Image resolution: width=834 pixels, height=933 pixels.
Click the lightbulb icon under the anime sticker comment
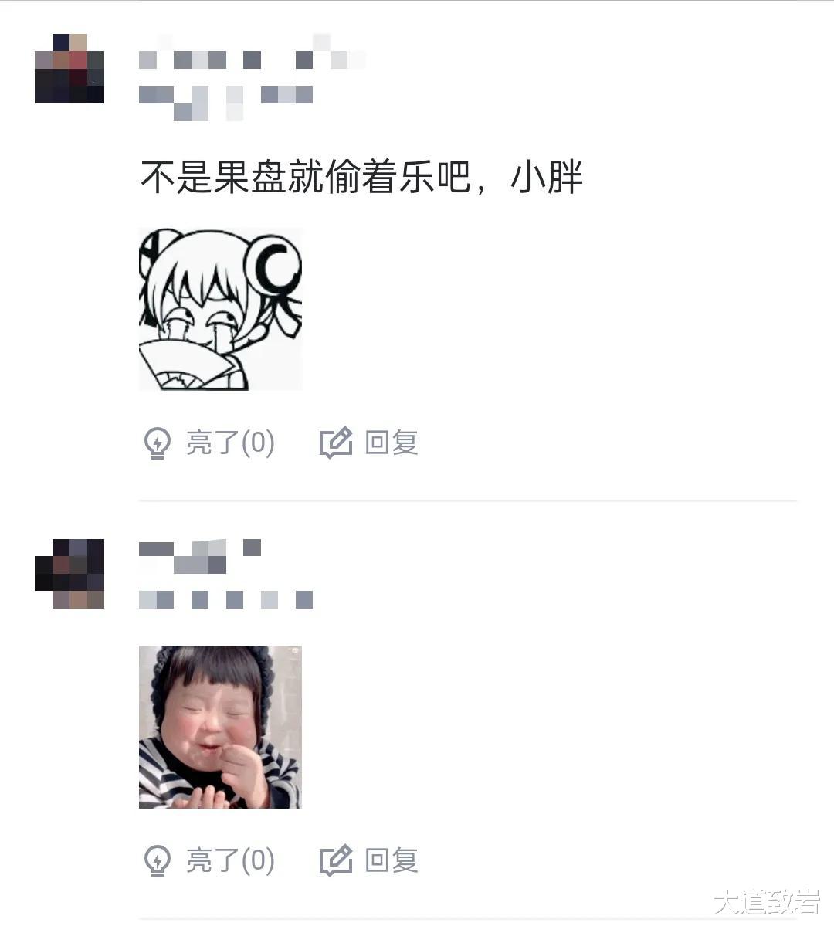(x=158, y=443)
